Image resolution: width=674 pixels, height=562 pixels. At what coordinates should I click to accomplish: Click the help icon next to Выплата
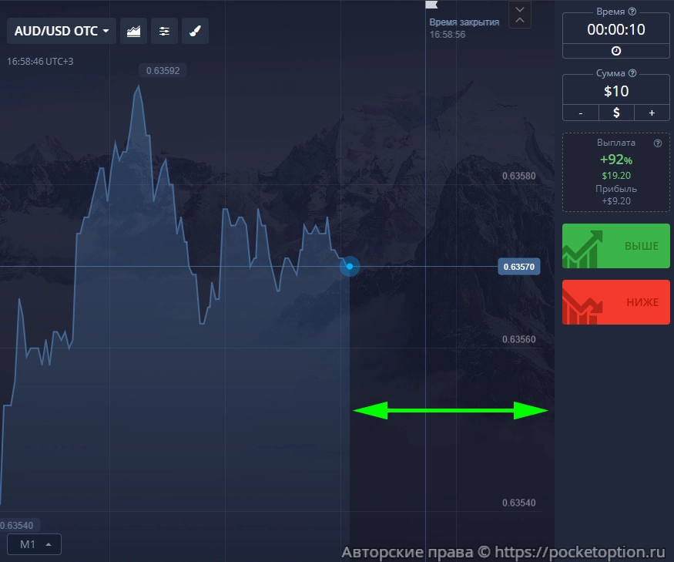point(658,143)
